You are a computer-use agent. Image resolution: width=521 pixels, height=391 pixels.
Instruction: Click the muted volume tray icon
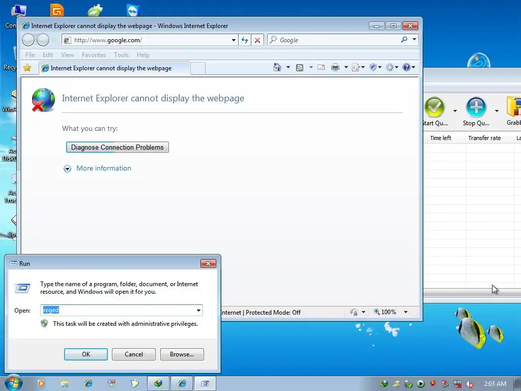pos(470,384)
